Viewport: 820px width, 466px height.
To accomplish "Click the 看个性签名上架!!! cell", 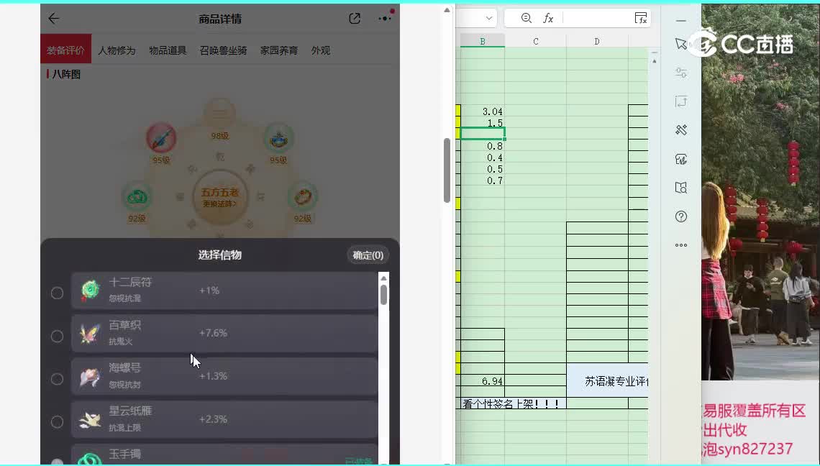I will click(513, 403).
